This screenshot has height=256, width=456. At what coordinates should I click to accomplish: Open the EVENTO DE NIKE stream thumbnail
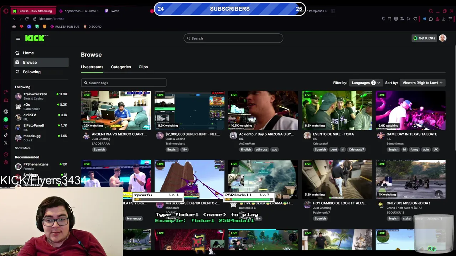pyautogui.click(x=337, y=110)
